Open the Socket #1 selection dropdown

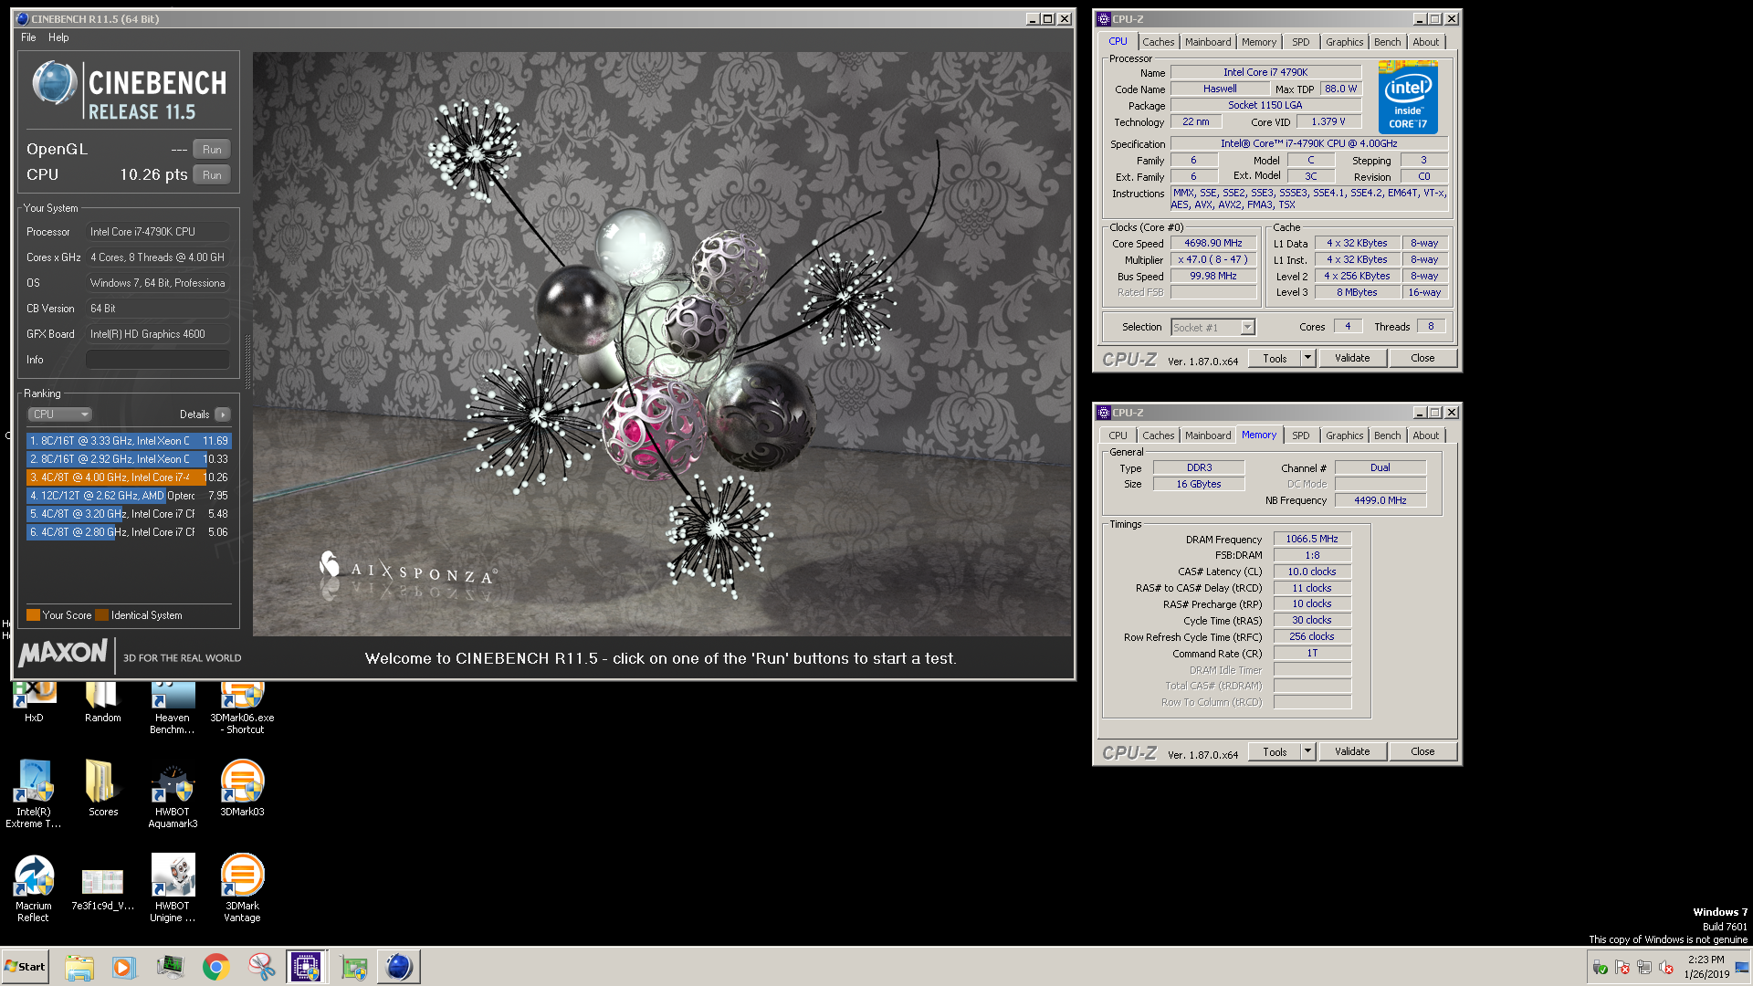point(1212,327)
